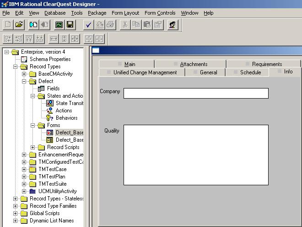The width and height of the screenshot is (302, 227).
Task: Open the Package menu
Action: point(97,13)
